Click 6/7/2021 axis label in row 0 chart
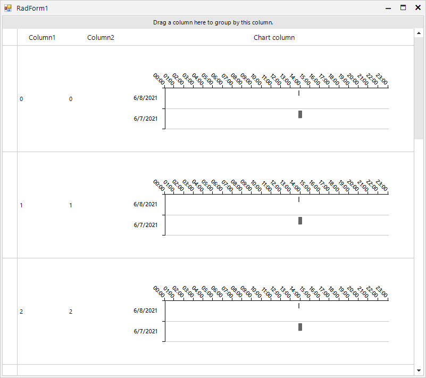The height and width of the screenshot is (378, 426). [145, 119]
